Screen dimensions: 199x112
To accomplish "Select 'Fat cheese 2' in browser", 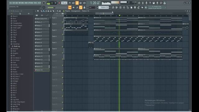I will 16,58.
